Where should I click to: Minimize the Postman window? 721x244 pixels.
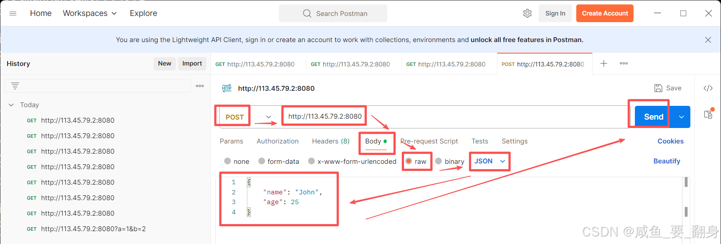tap(658, 13)
